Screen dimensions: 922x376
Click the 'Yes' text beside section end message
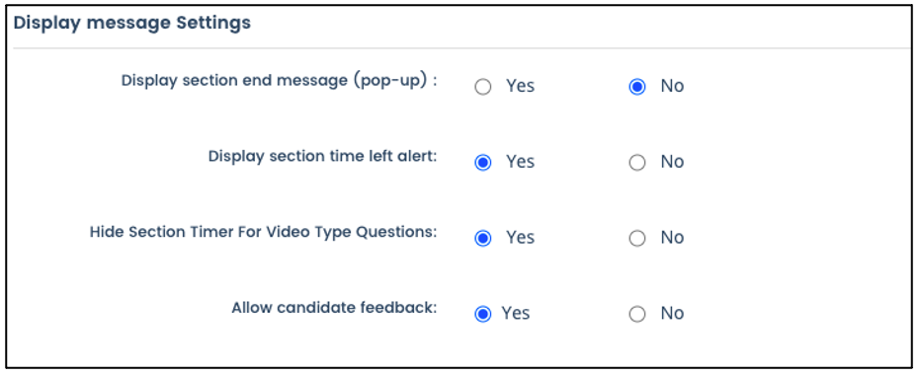click(521, 87)
